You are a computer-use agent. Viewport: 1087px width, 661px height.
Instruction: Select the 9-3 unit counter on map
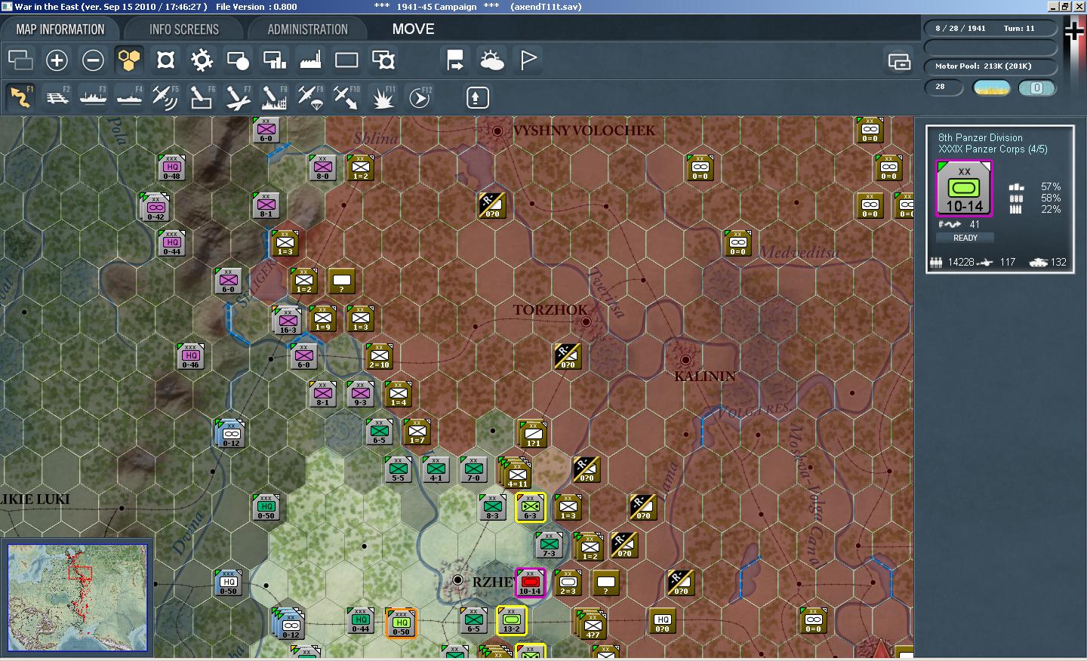pyautogui.click(x=361, y=394)
